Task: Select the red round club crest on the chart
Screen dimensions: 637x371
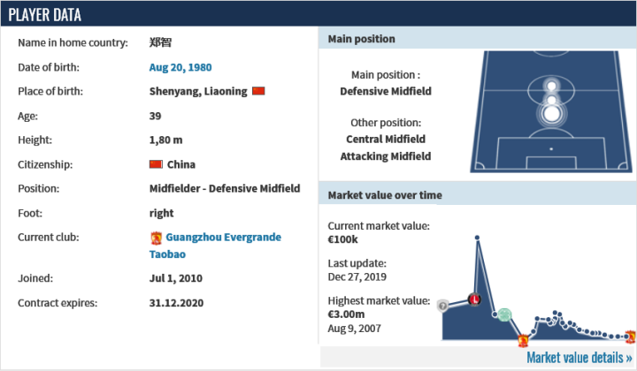Action: [474, 299]
